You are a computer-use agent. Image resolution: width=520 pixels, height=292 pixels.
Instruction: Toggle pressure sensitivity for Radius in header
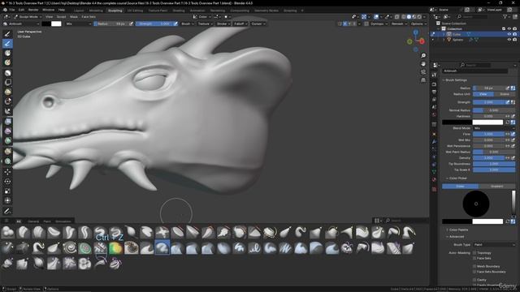[x=132, y=24]
